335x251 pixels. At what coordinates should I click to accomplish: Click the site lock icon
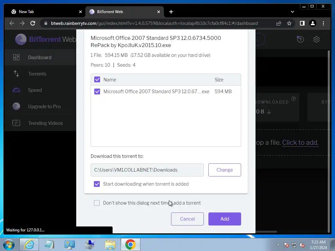[45, 23]
